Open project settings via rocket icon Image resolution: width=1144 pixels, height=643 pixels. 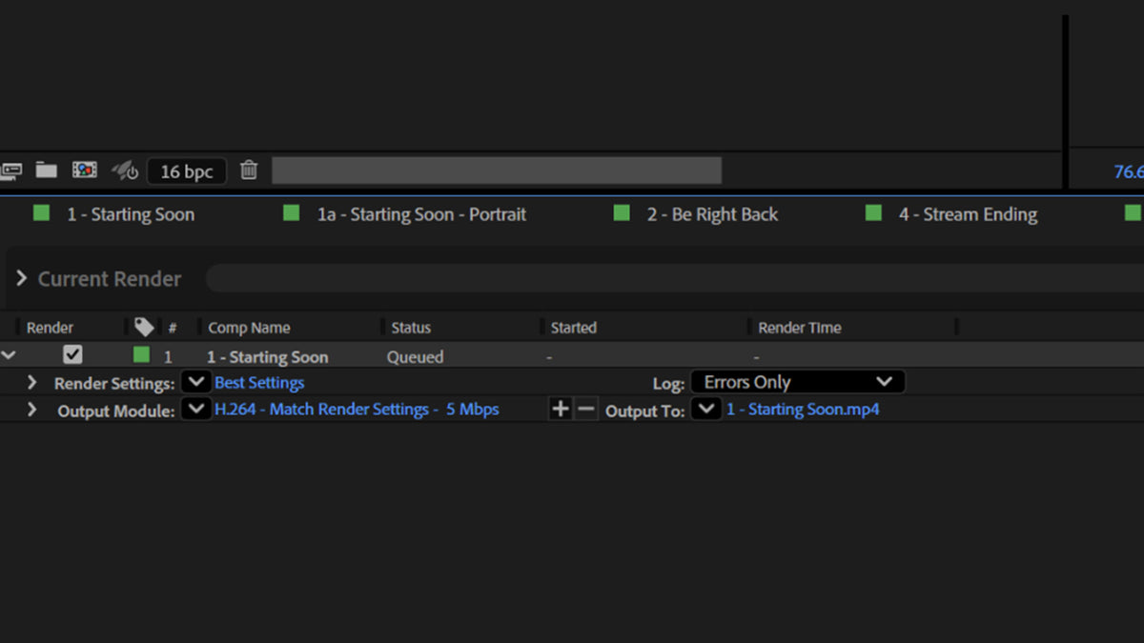click(x=125, y=171)
